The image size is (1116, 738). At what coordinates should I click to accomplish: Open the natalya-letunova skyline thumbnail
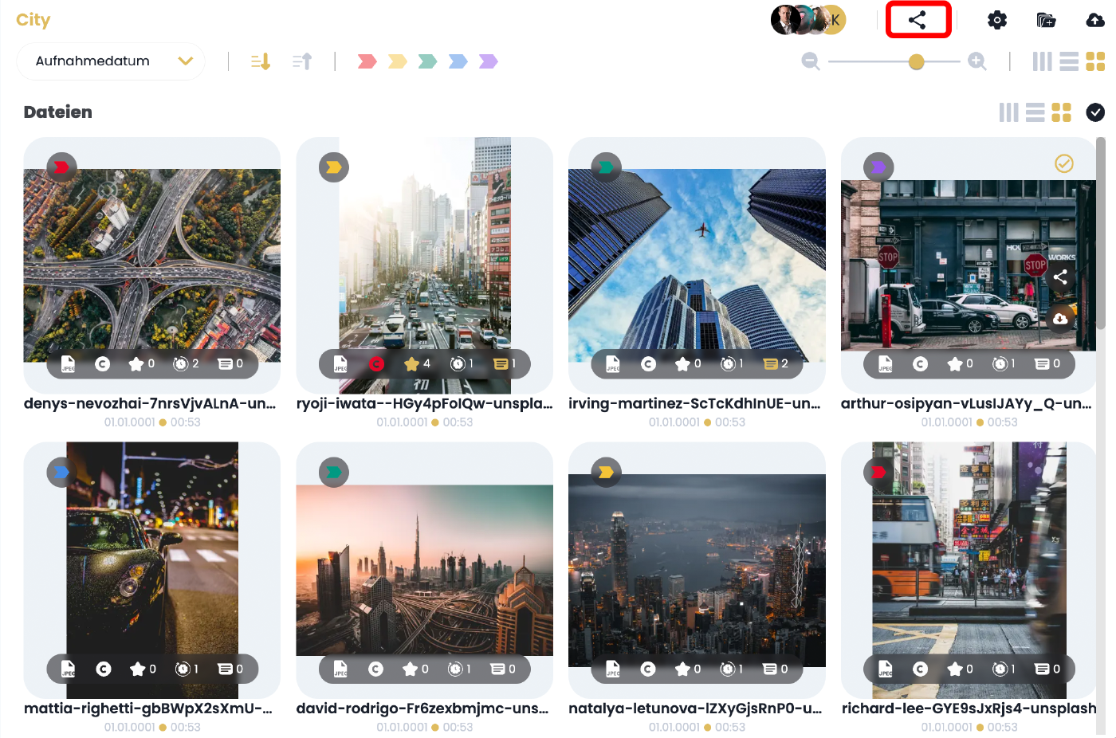[x=697, y=570]
